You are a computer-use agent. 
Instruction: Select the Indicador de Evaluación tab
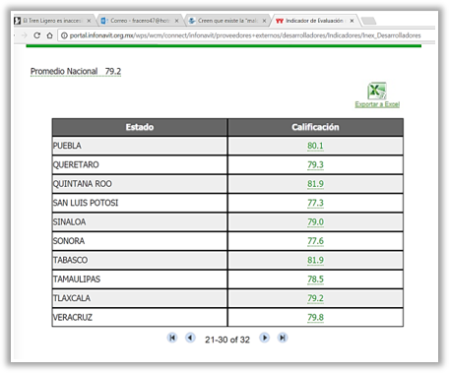click(314, 21)
